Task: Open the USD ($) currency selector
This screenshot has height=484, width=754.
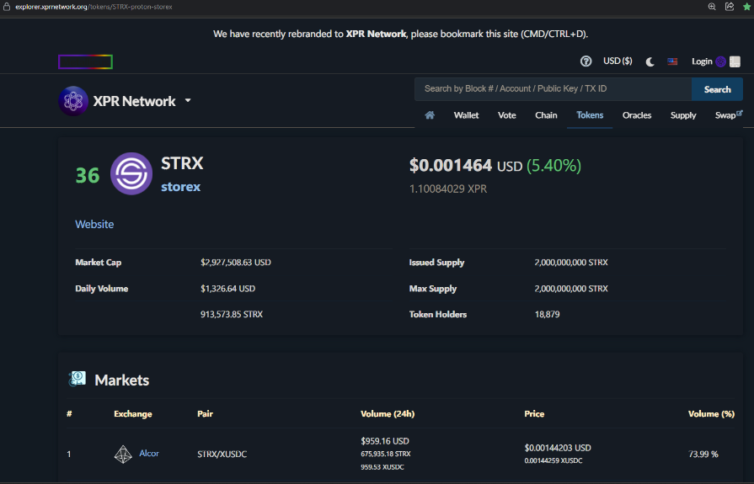Action: click(618, 61)
